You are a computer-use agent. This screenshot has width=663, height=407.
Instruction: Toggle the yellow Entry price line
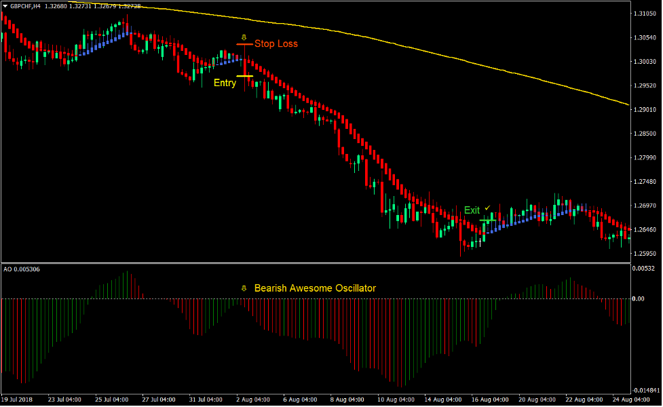pos(245,76)
